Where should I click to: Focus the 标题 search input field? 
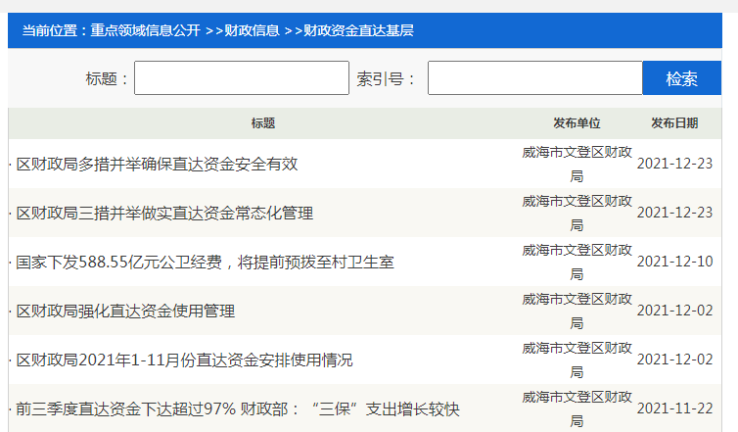[x=241, y=78]
